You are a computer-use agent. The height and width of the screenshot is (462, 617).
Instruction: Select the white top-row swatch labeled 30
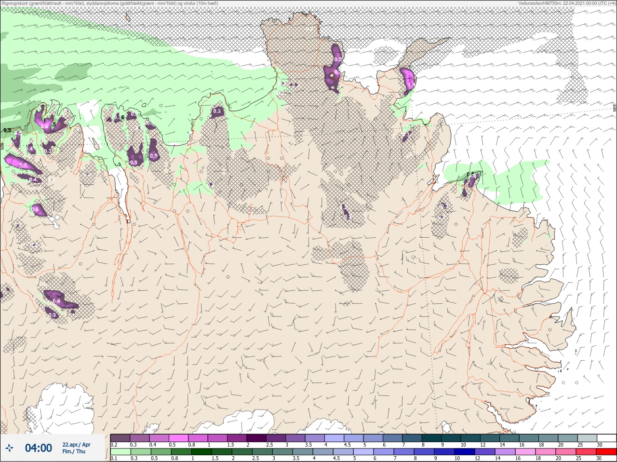[607, 438]
